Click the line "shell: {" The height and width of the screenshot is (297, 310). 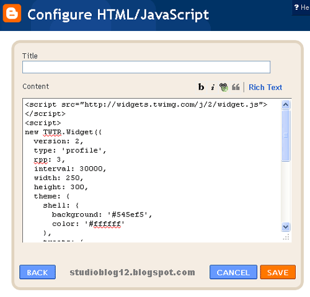click(x=61, y=205)
